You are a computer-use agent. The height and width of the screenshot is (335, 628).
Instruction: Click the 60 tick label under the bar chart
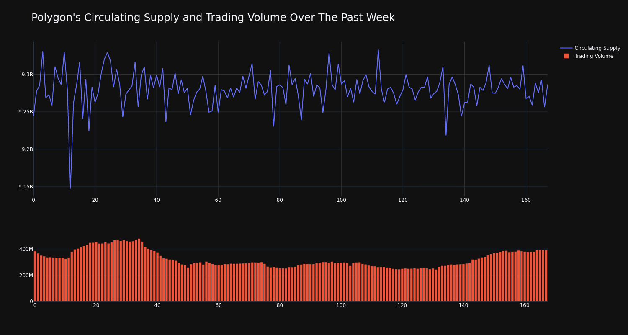tap(219, 305)
